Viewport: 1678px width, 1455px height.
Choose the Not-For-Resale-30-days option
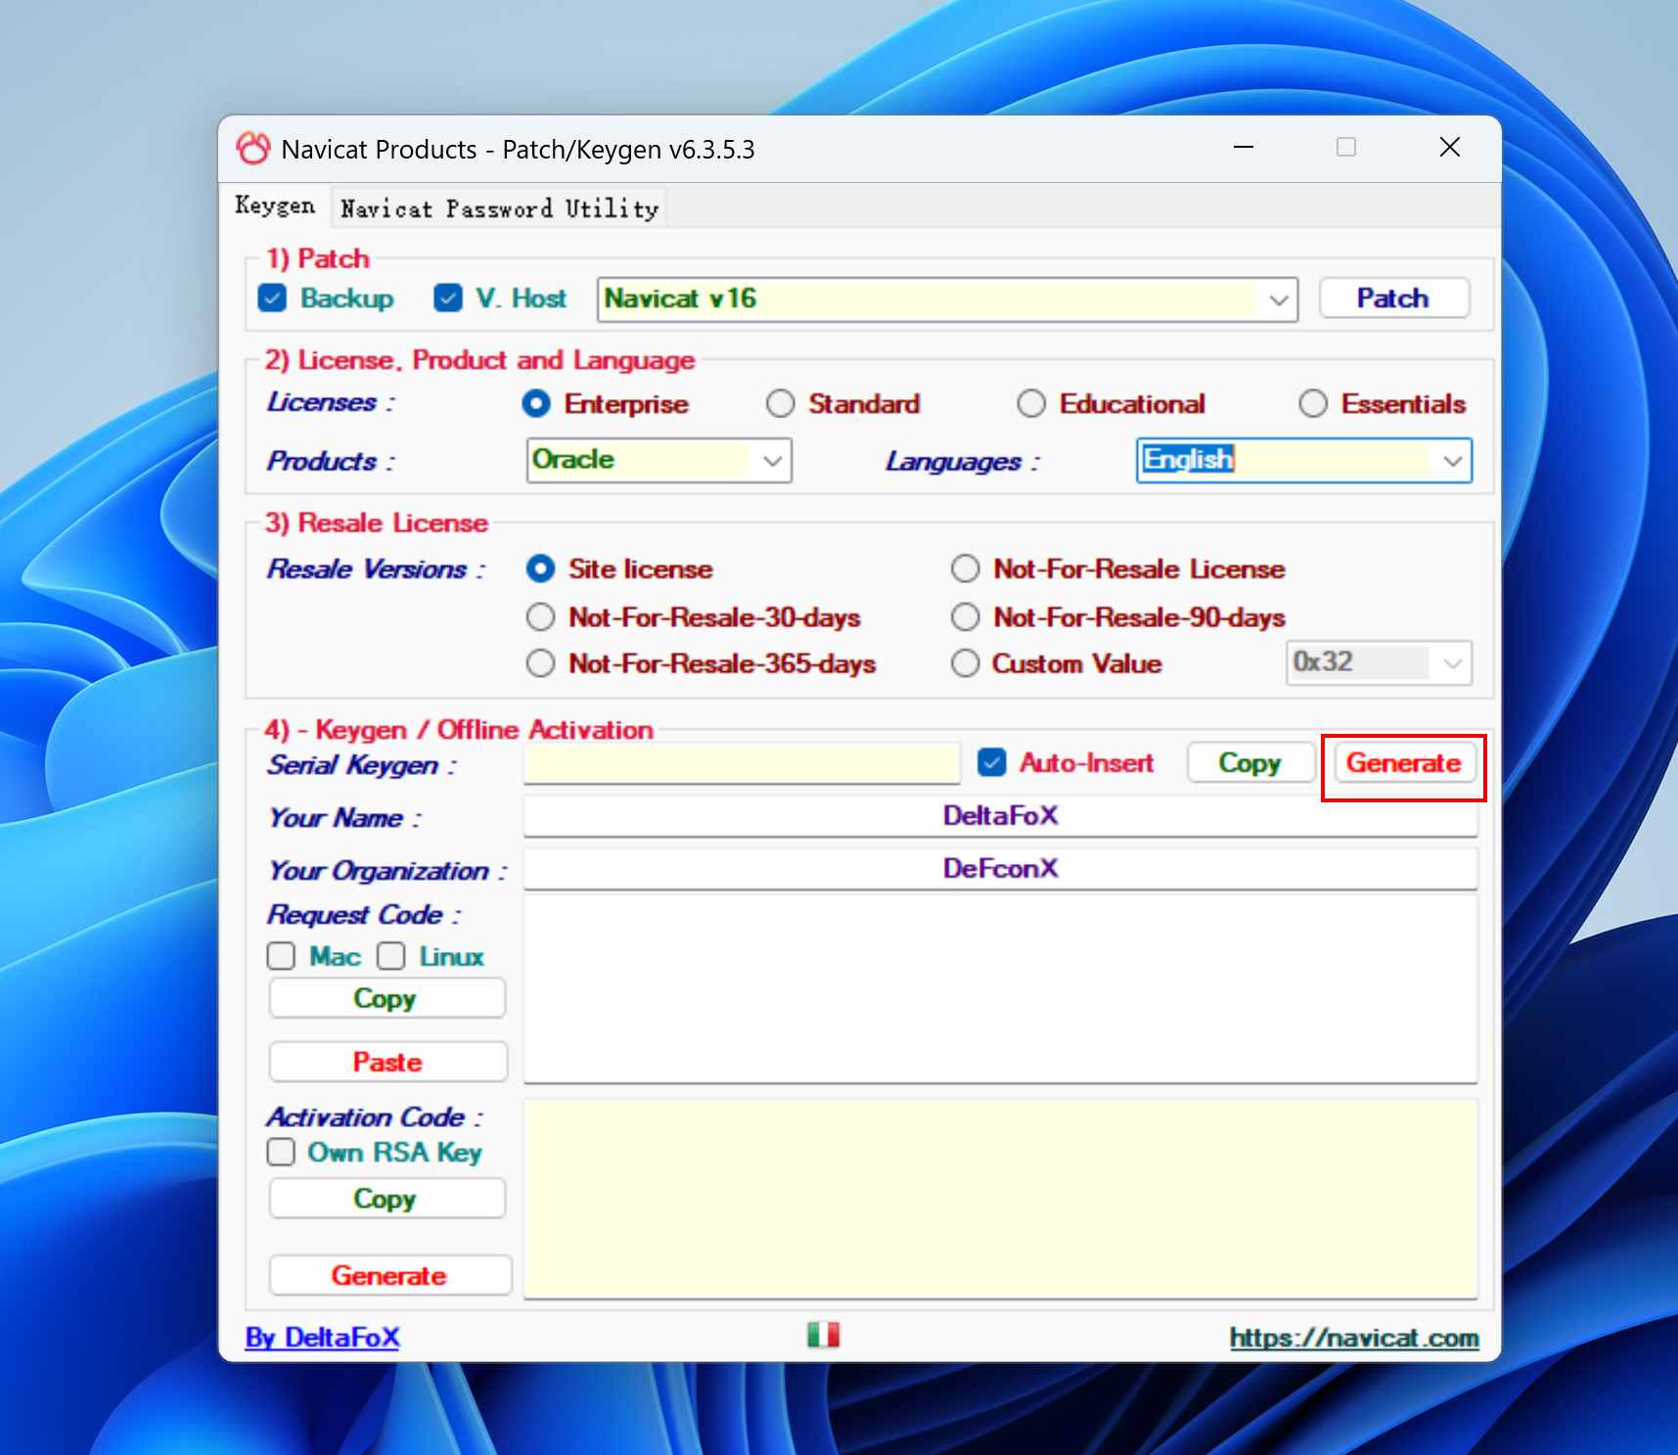[x=540, y=617]
